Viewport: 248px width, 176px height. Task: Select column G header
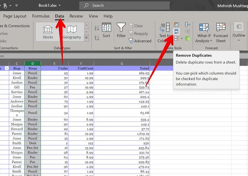[x=122, y=64]
